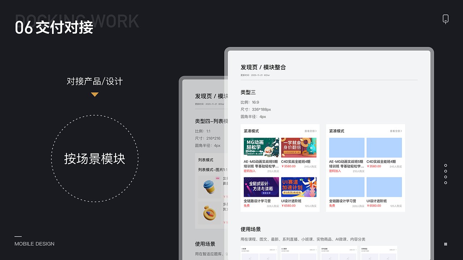Click the 类型三 section heading

(248, 92)
